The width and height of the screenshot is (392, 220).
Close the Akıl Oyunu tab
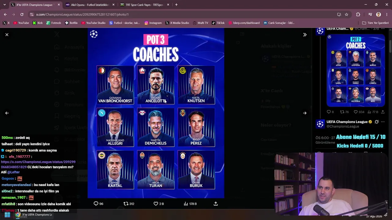pos(113,5)
